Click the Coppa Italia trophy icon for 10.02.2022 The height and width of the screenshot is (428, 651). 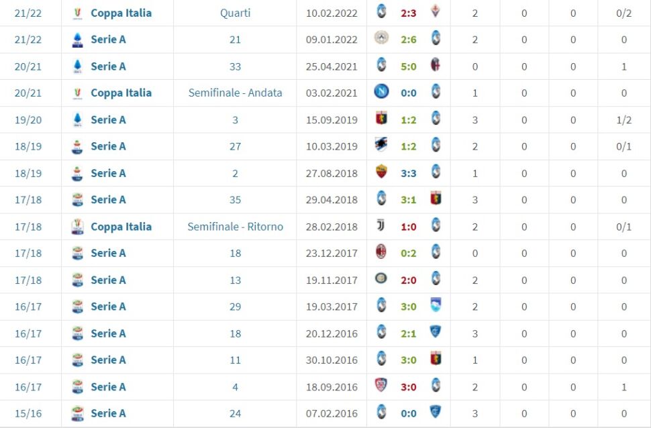(77, 13)
